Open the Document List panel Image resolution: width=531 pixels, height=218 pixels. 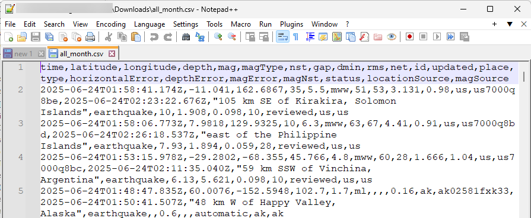coord(351,37)
